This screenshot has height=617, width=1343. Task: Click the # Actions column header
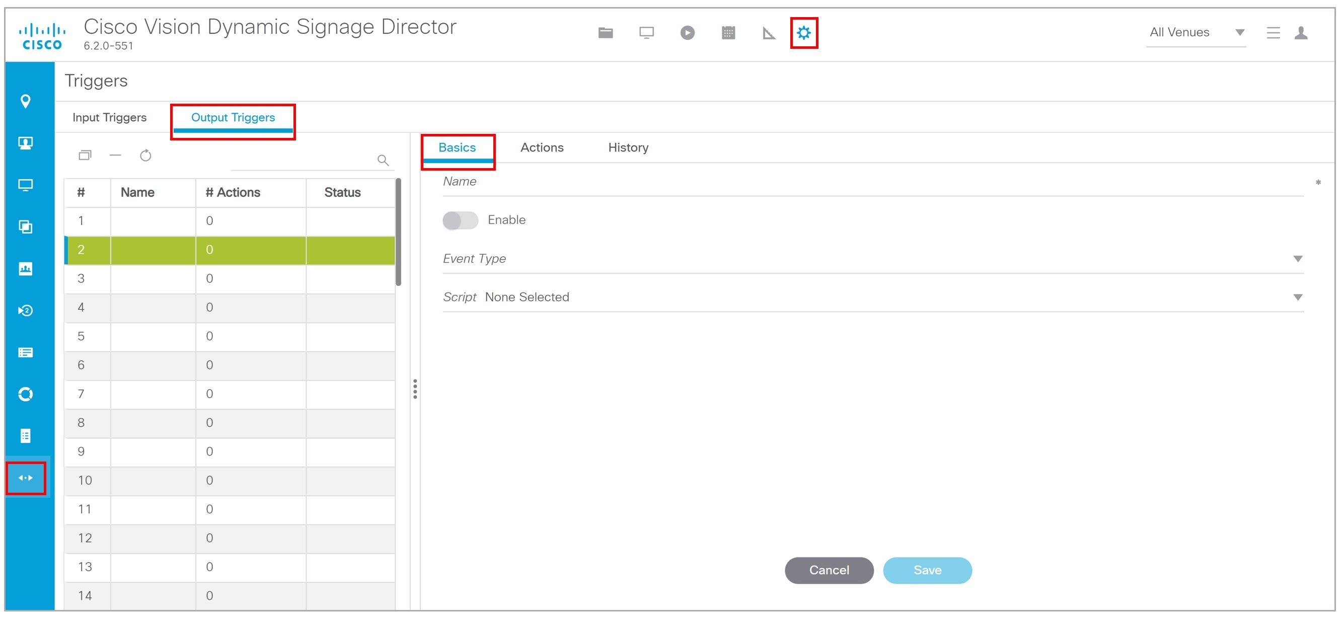[x=251, y=193]
